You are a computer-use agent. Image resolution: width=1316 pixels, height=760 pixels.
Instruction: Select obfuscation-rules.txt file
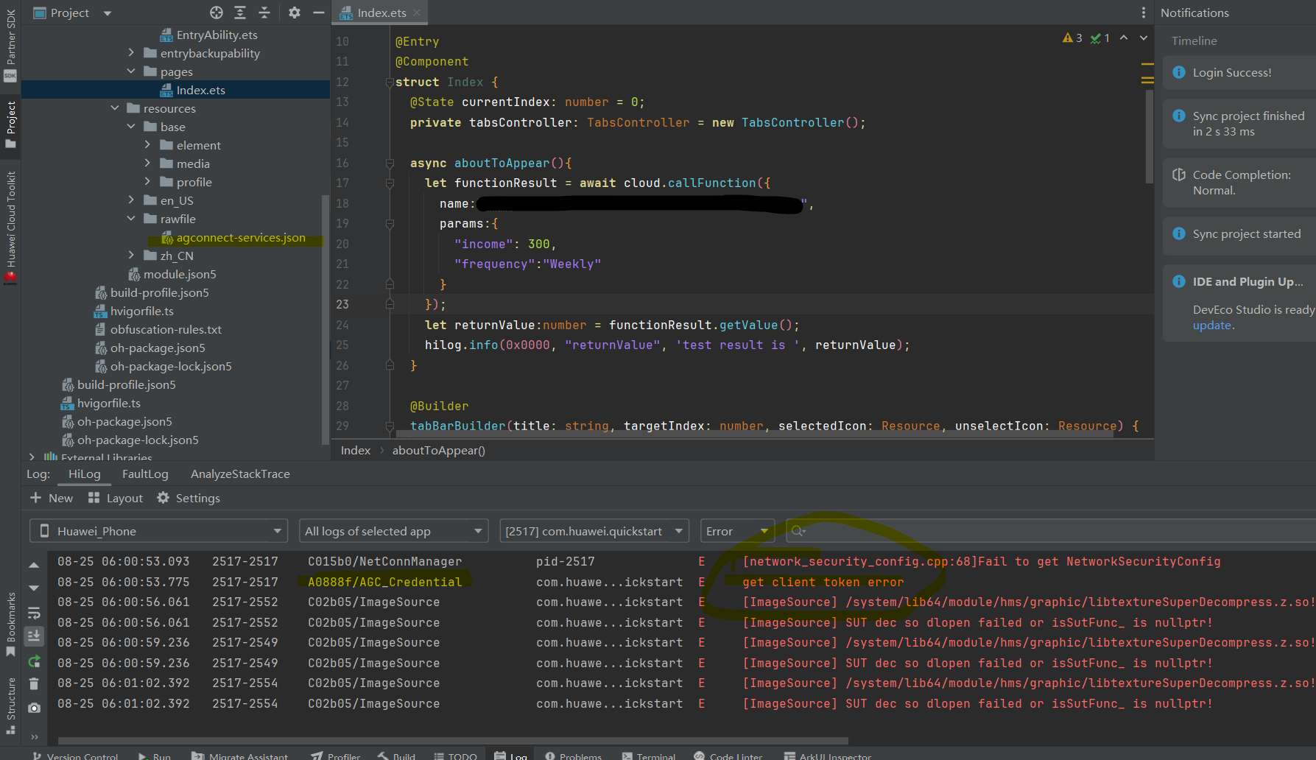(166, 330)
